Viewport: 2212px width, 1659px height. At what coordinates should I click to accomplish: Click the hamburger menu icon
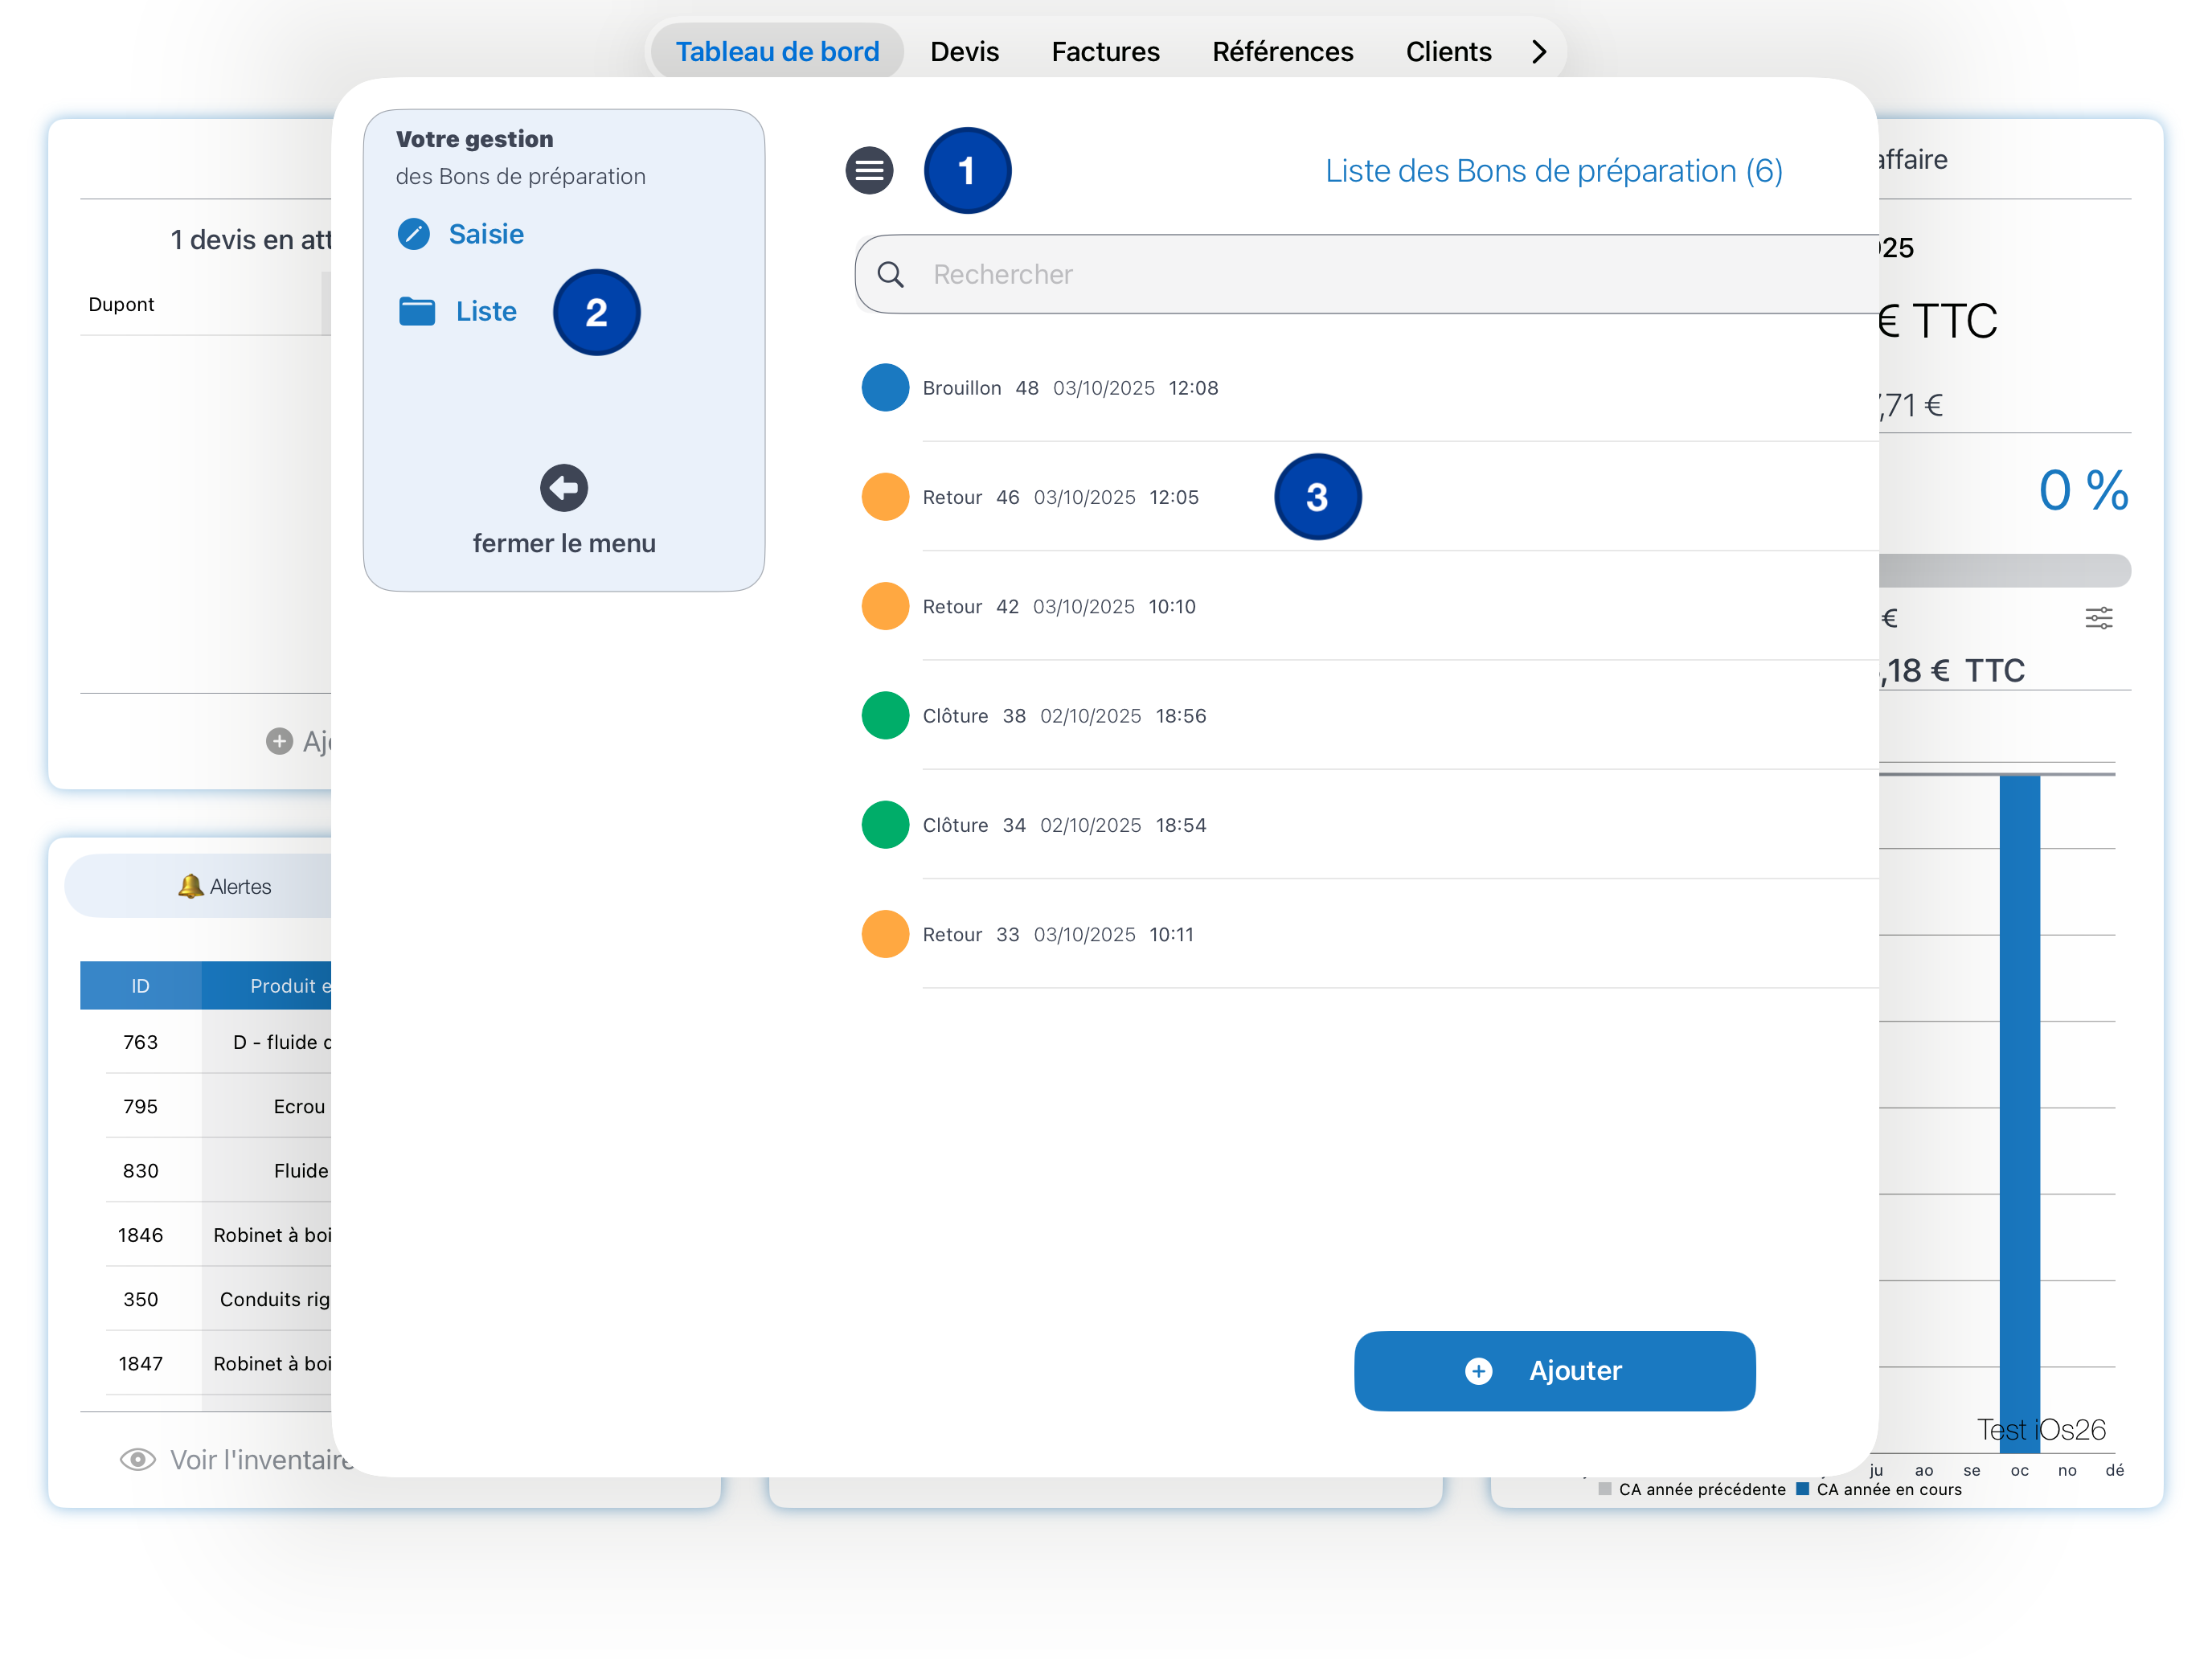click(869, 171)
